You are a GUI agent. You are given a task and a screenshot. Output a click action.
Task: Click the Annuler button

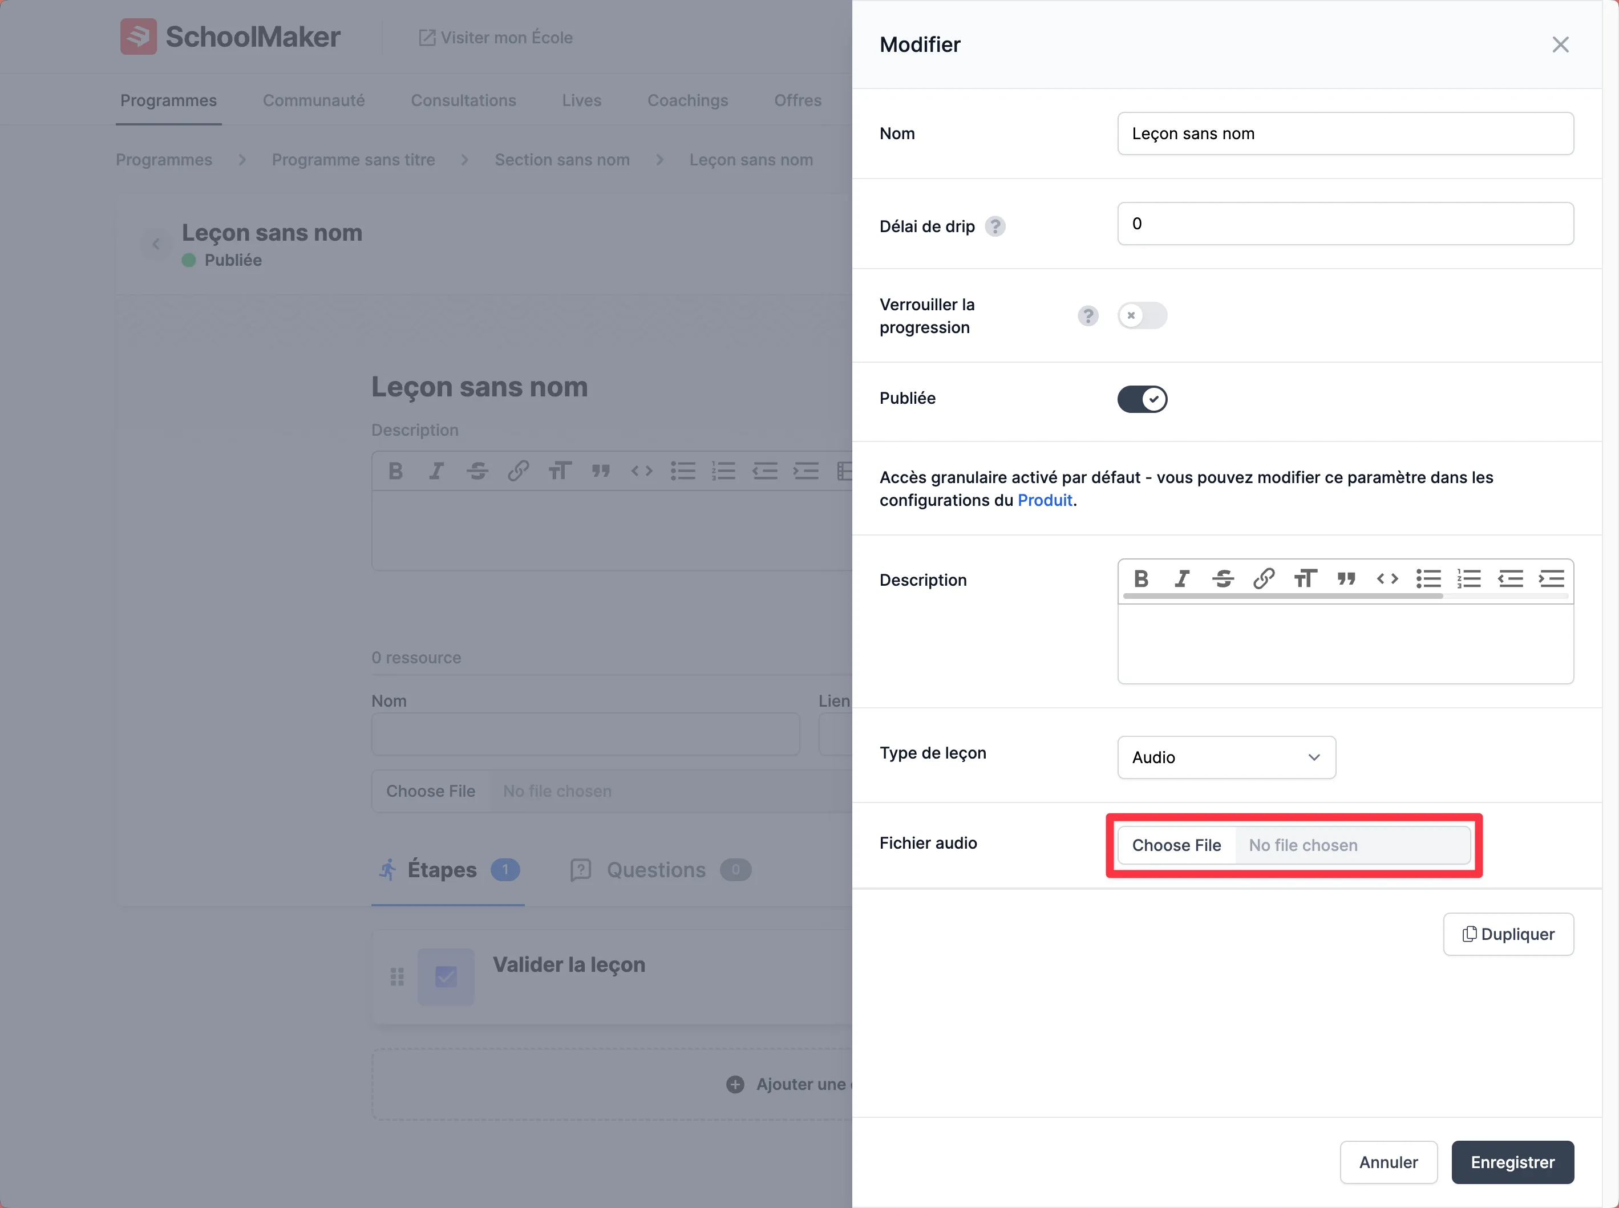pyautogui.click(x=1389, y=1162)
